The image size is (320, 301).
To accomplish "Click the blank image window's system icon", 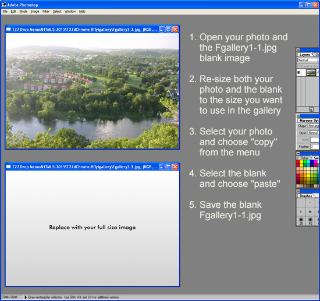I will coord(8,167).
